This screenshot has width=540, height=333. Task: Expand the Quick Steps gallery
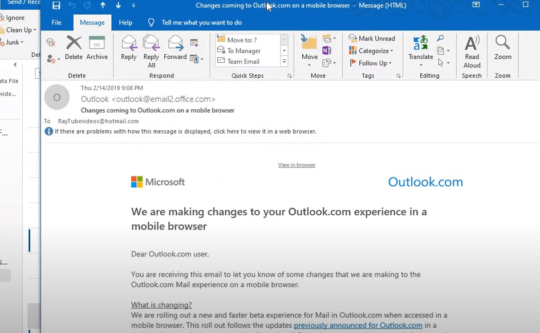(x=283, y=62)
